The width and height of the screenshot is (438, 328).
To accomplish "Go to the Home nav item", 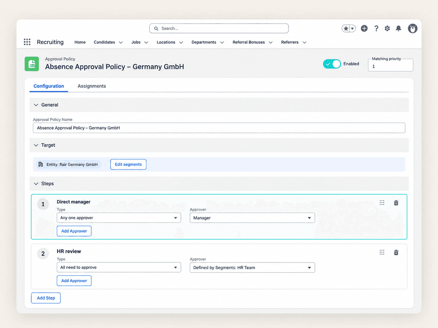I will (x=80, y=42).
